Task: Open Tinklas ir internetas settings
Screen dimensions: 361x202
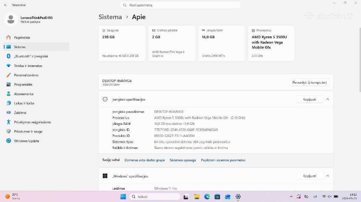Action: pos(36,66)
